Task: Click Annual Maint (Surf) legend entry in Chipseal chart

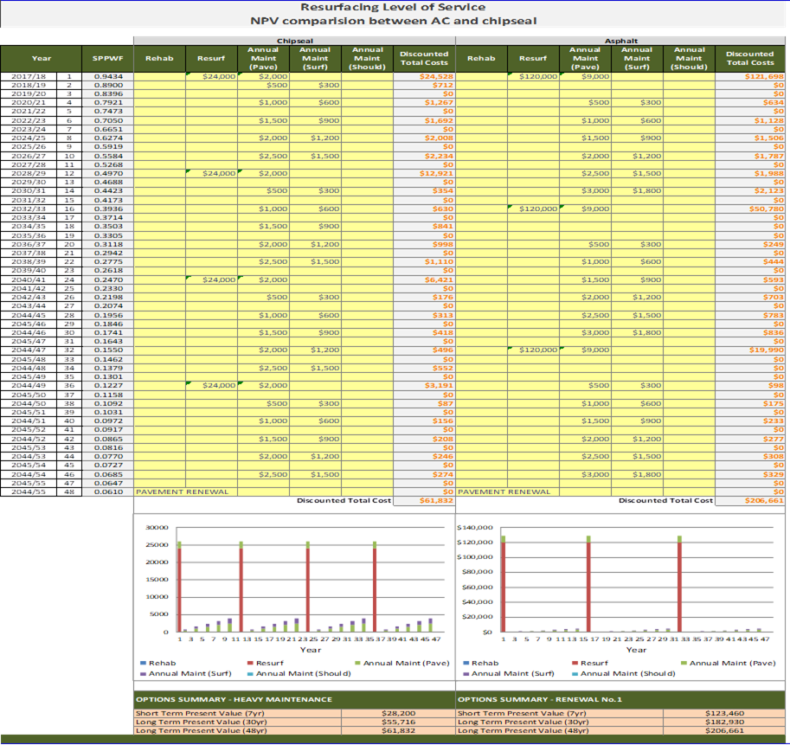Action: (185, 673)
